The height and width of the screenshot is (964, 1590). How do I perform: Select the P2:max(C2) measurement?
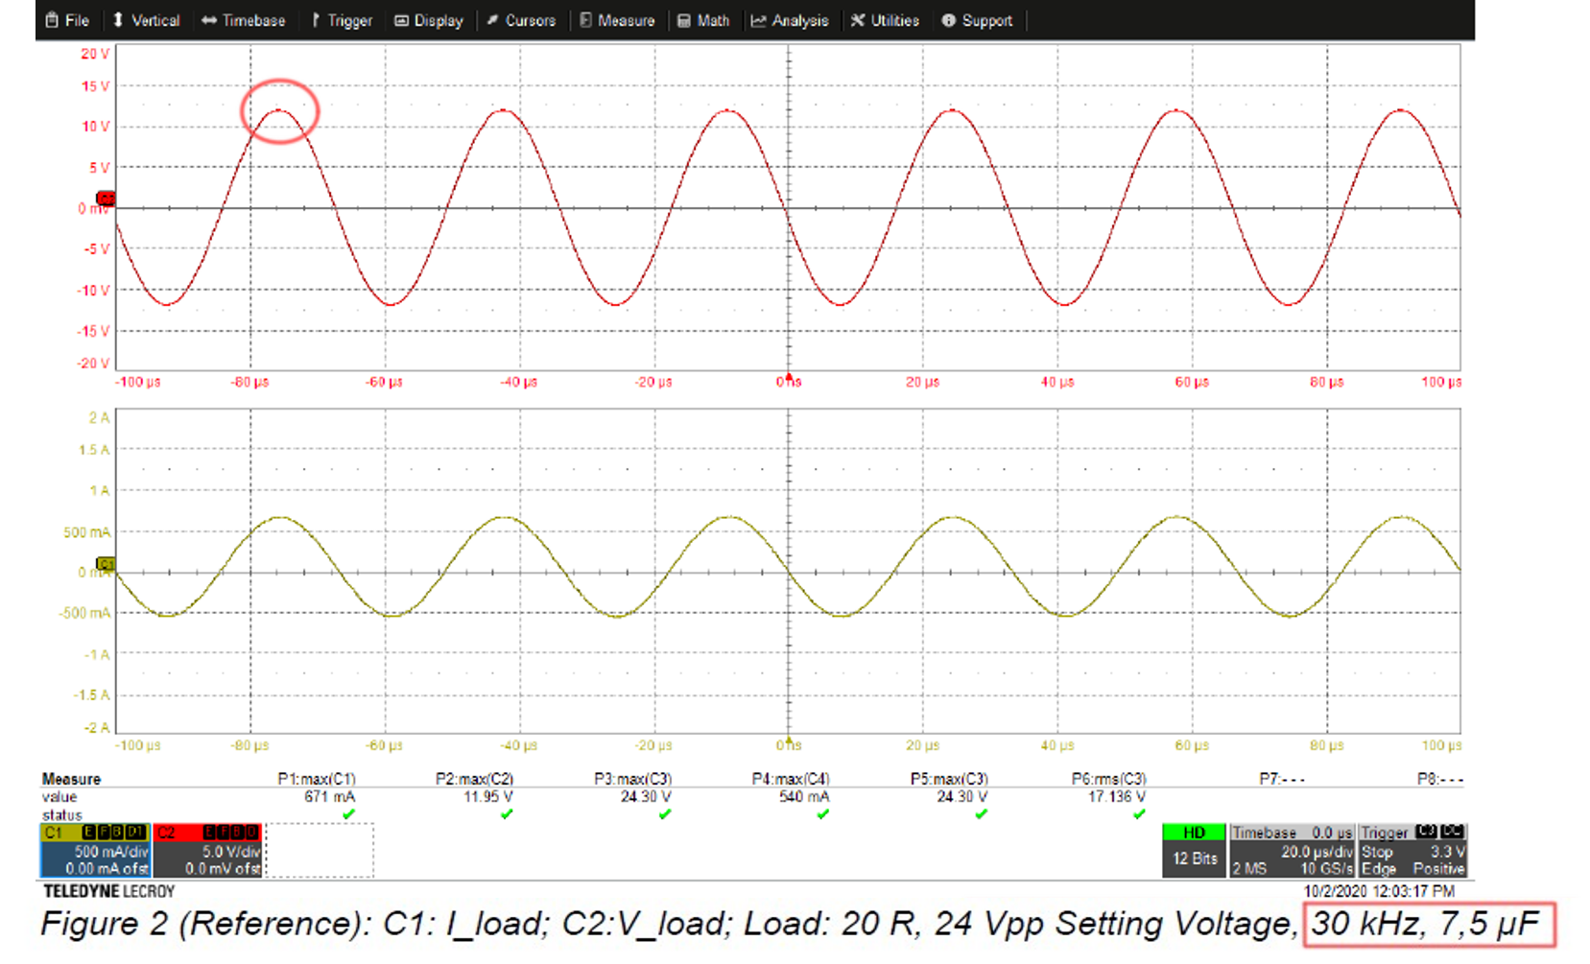[474, 779]
